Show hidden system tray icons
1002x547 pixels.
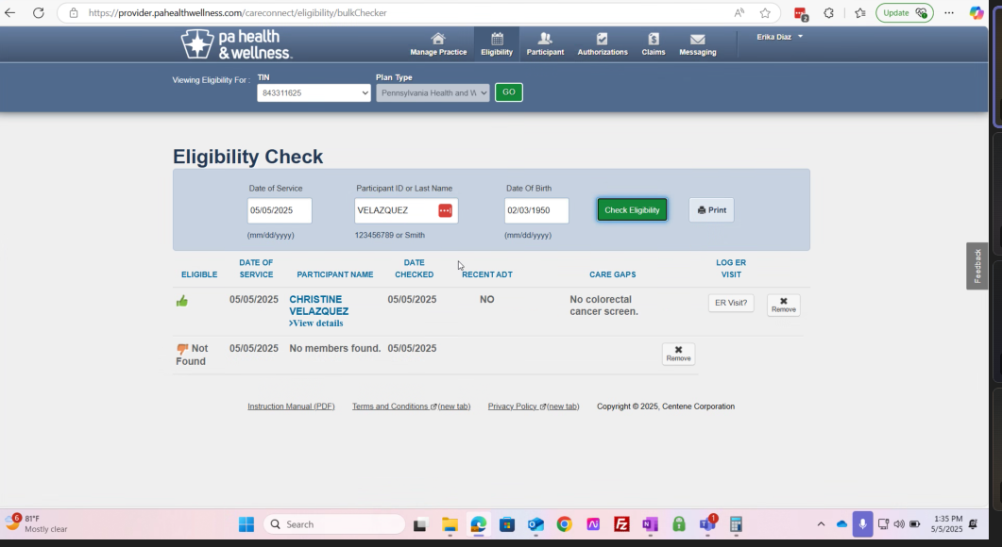coord(821,524)
